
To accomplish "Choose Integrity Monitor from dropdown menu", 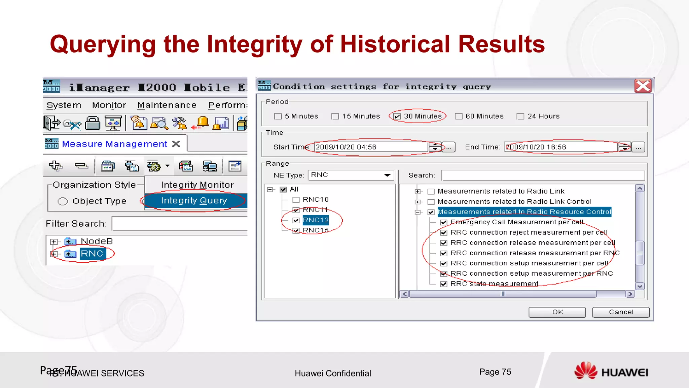I will pos(197,185).
